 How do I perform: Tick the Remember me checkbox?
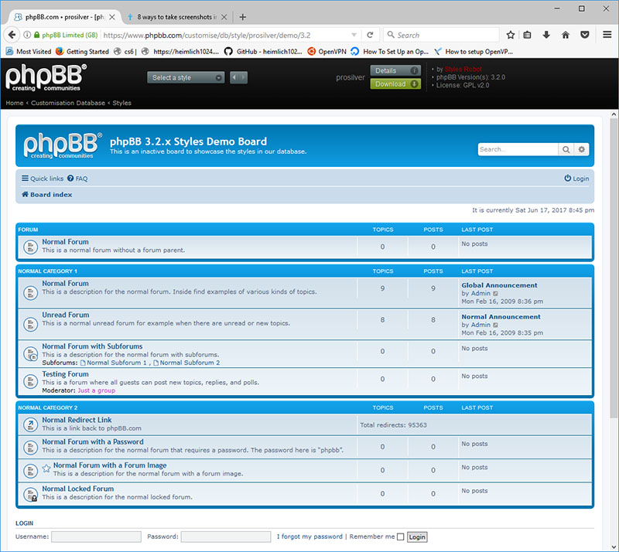400,537
